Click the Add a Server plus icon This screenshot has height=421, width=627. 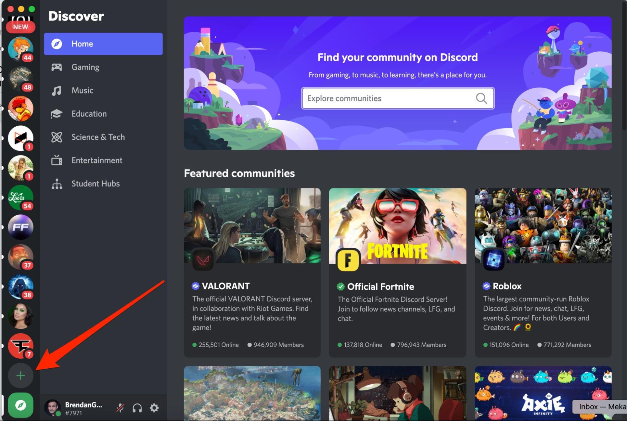[21, 375]
